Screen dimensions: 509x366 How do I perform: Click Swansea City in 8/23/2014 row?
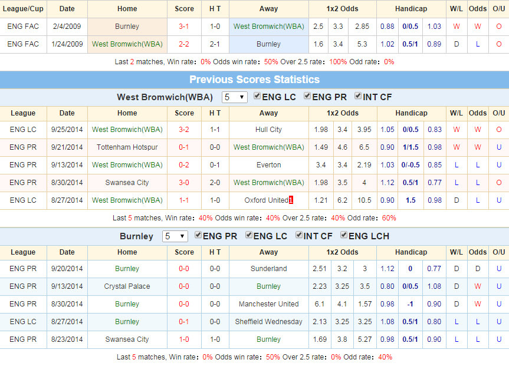127,339
